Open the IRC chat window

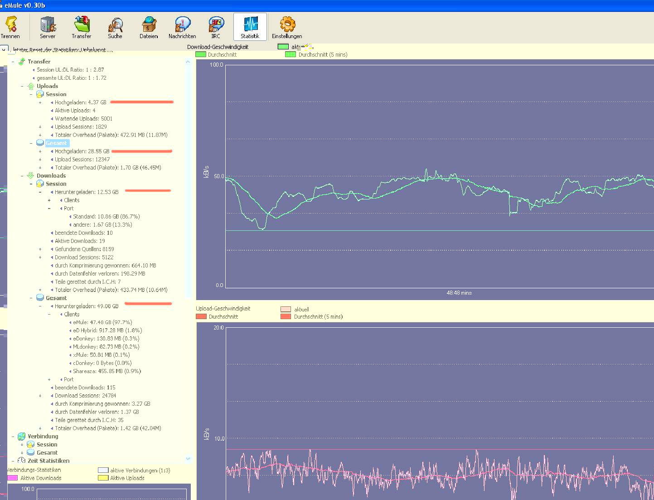tap(216, 27)
